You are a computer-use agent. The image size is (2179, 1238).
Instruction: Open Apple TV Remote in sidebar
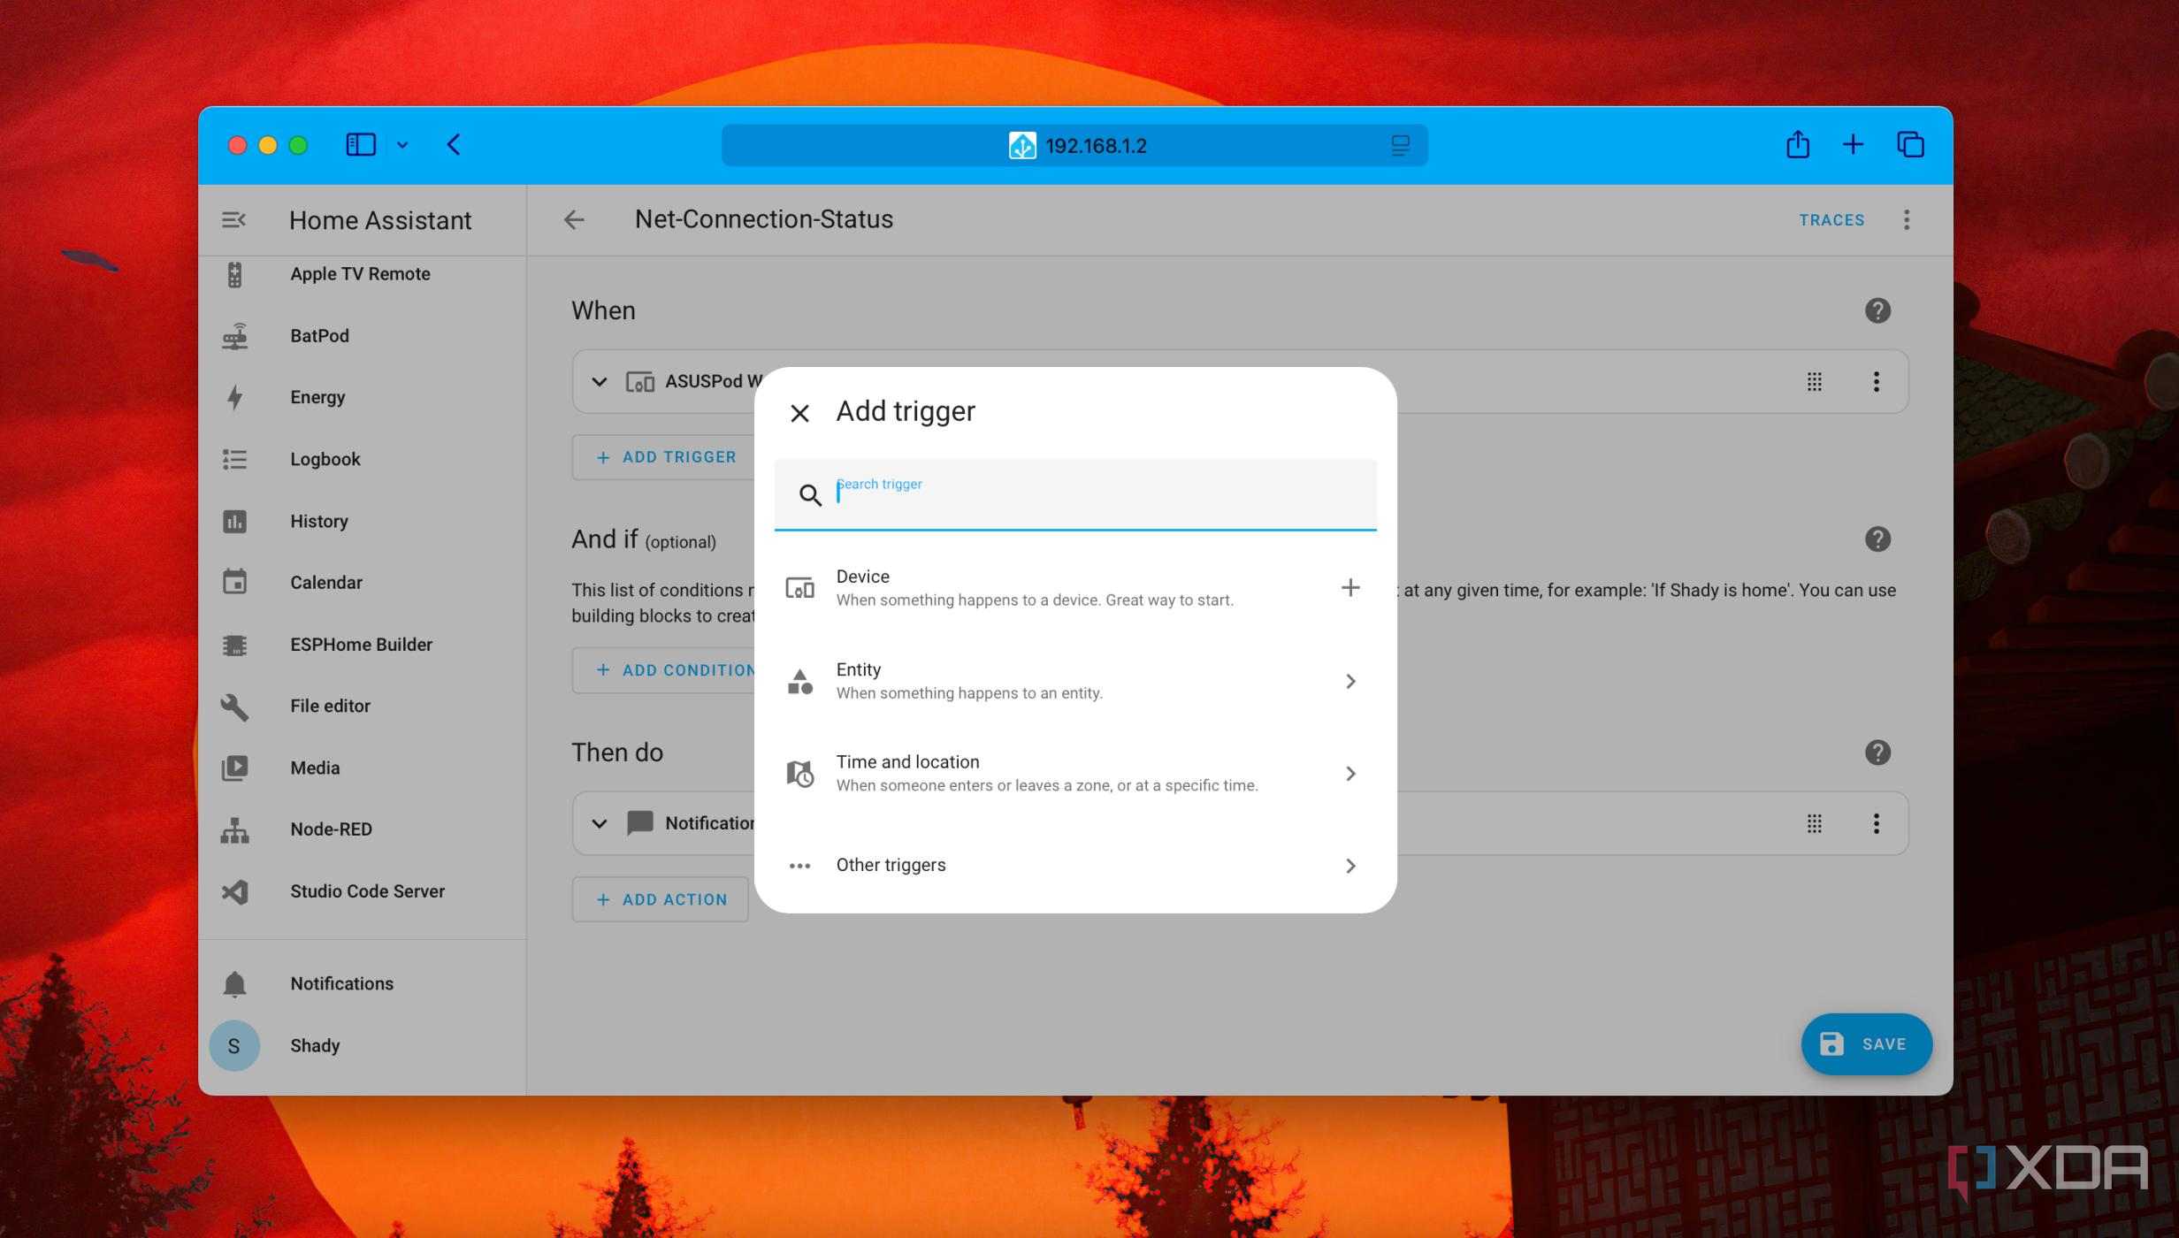[x=363, y=274]
